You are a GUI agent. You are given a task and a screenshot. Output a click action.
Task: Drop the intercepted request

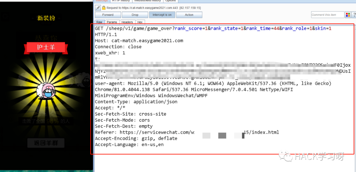(x=135, y=15)
